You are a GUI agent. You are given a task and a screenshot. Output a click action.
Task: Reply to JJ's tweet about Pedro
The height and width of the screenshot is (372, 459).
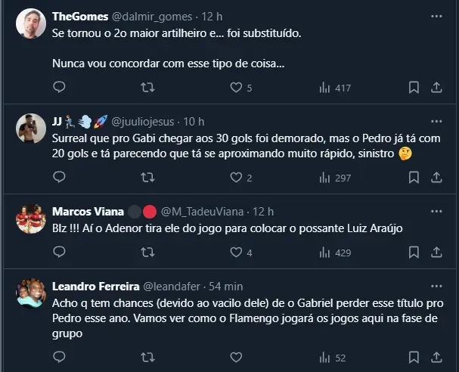[x=60, y=178]
